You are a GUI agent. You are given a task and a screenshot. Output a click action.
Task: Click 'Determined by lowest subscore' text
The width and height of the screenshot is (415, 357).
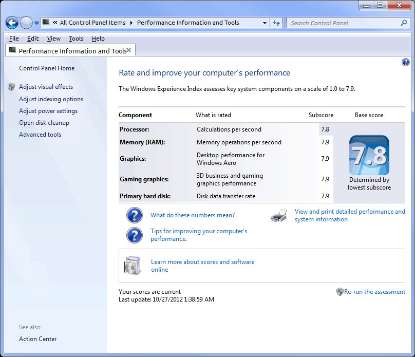(x=369, y=183)
